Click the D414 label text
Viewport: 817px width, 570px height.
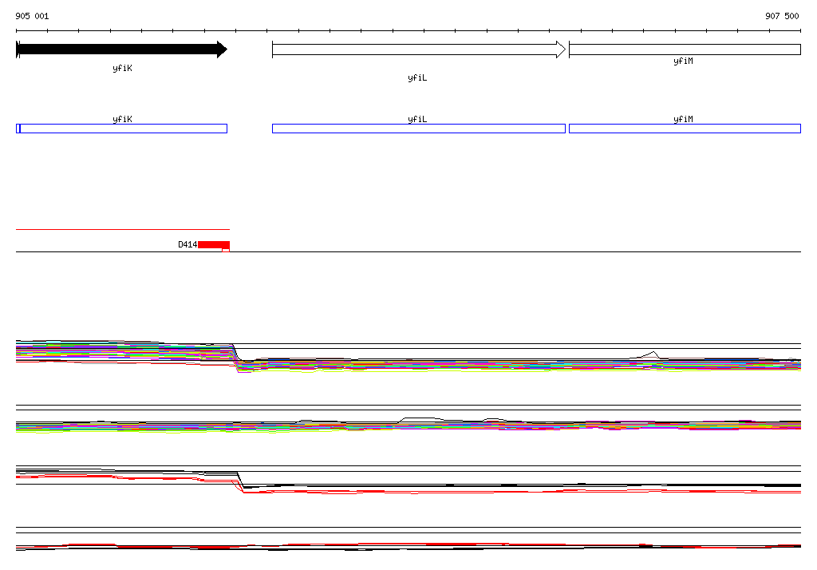[x=187, y=244]
